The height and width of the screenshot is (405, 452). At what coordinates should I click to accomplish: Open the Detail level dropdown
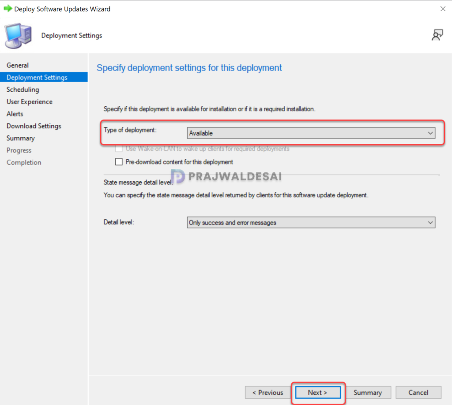pos(311,222)
